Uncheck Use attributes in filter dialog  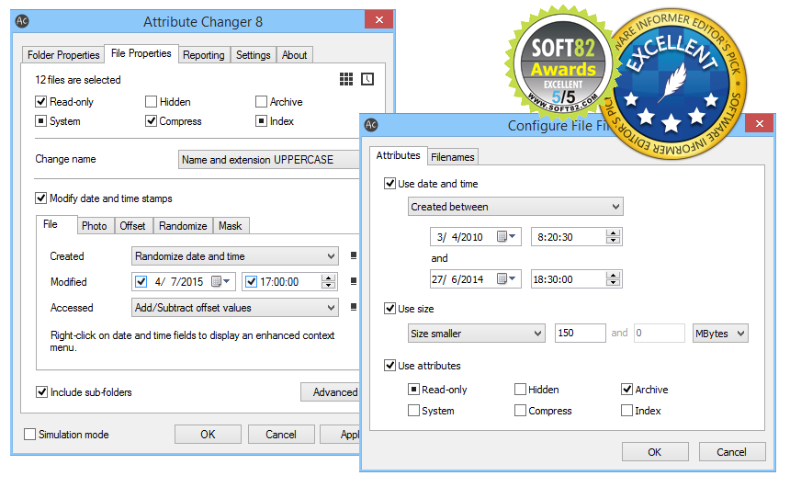389,365
